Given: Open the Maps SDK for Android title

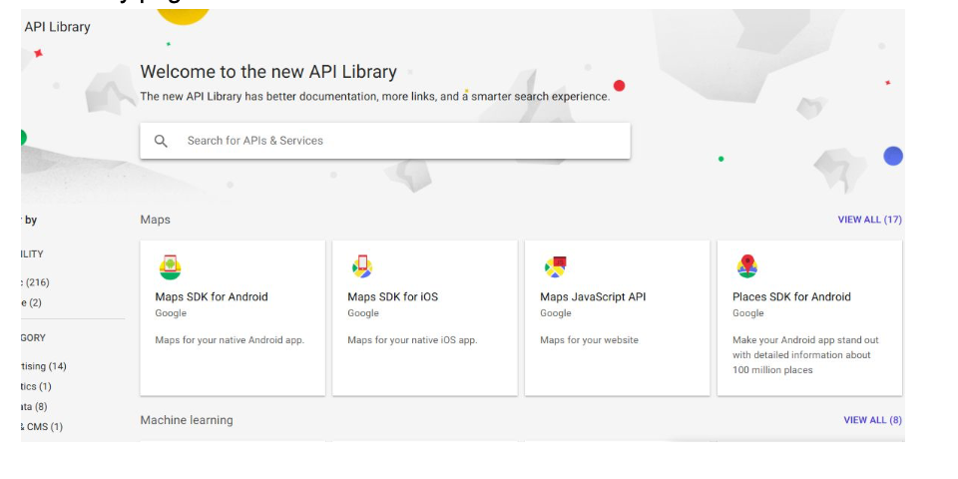Looking at the screenshot, I should coord(212,297).
